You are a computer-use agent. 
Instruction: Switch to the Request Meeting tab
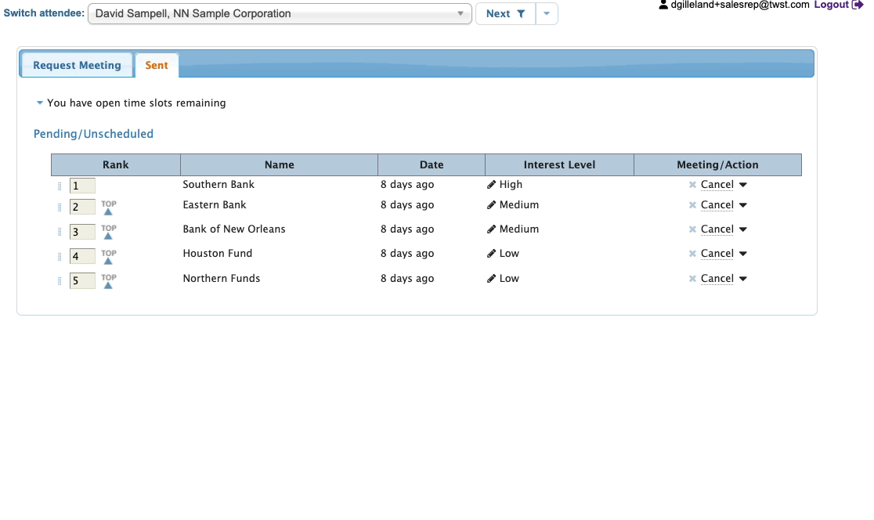click(77, 66)
